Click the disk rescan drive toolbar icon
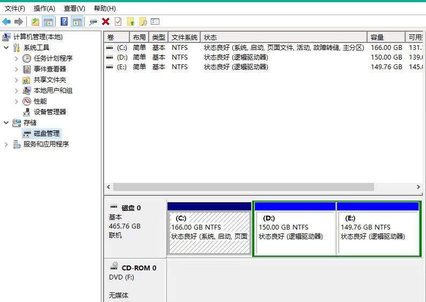Viewport: 426px width, 302px height. point(93,21)
